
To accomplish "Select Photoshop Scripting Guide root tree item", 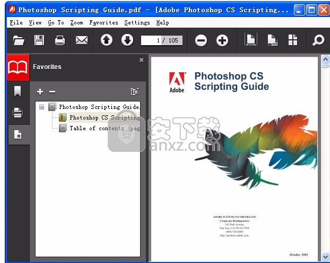I will click(x=99, y=107).
